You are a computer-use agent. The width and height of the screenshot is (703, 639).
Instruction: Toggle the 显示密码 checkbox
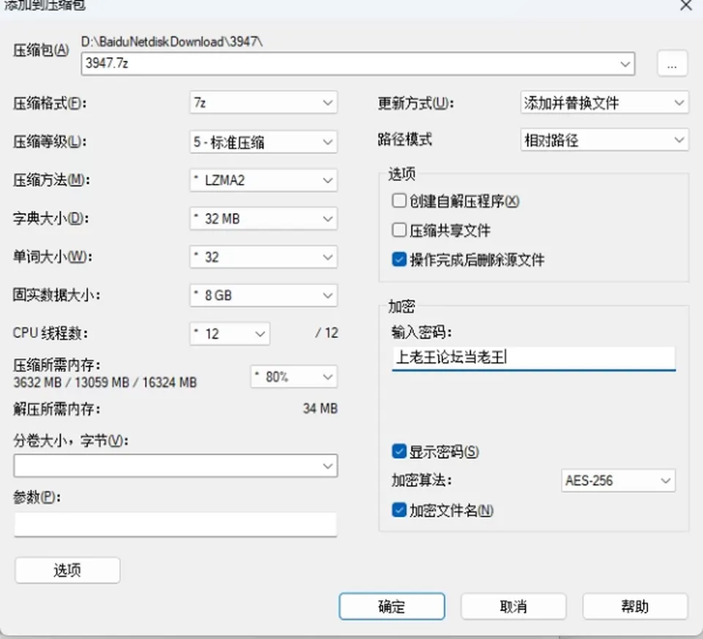399,451
